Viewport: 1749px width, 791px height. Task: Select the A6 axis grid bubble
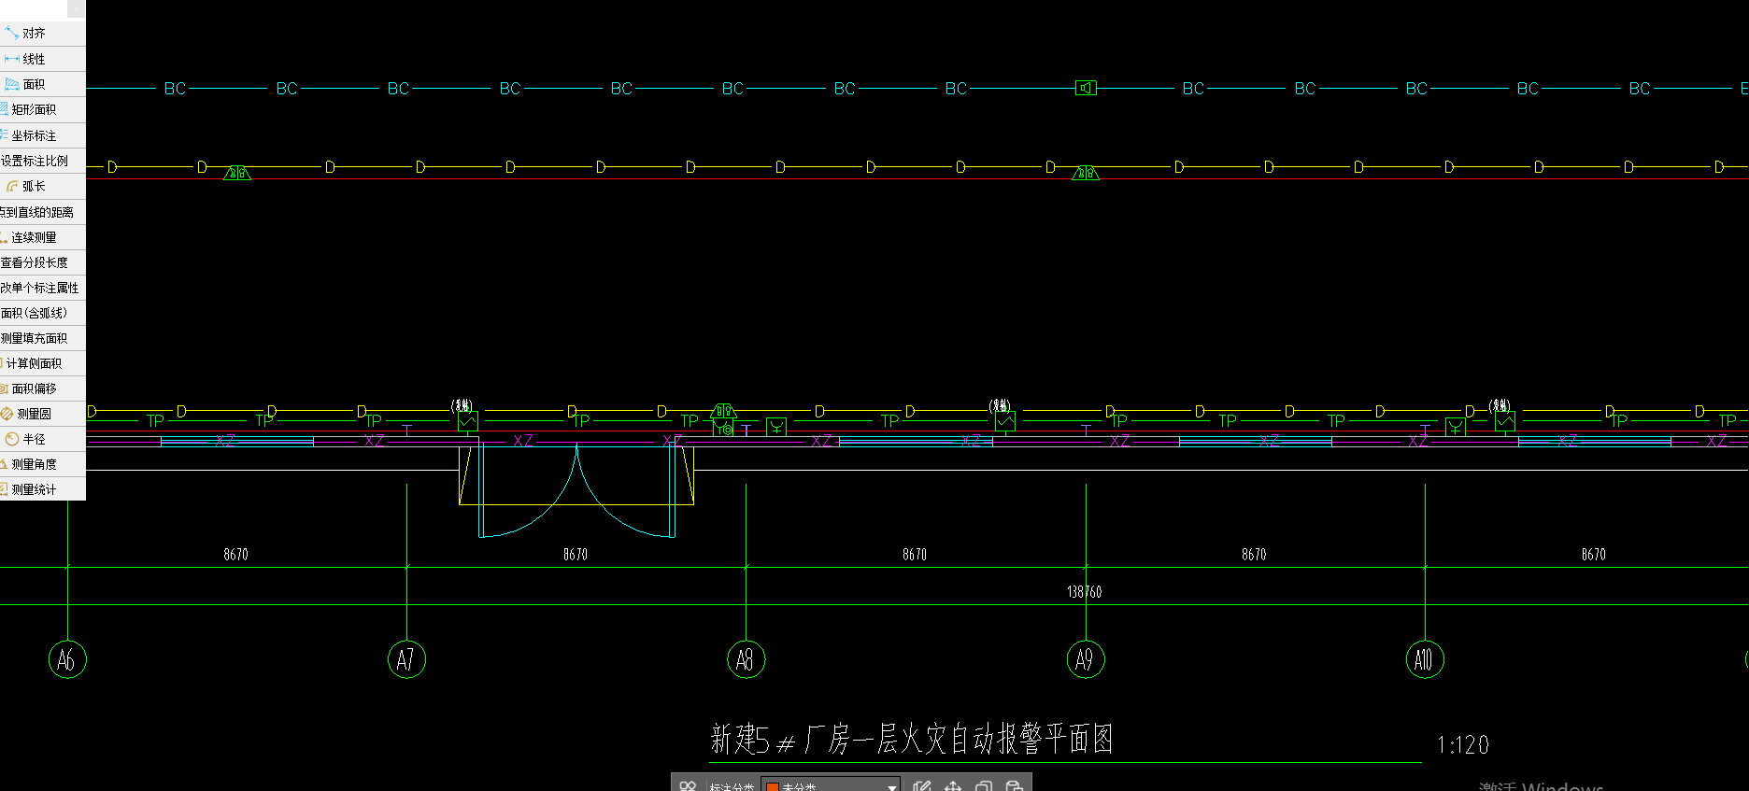coord(67,659)
